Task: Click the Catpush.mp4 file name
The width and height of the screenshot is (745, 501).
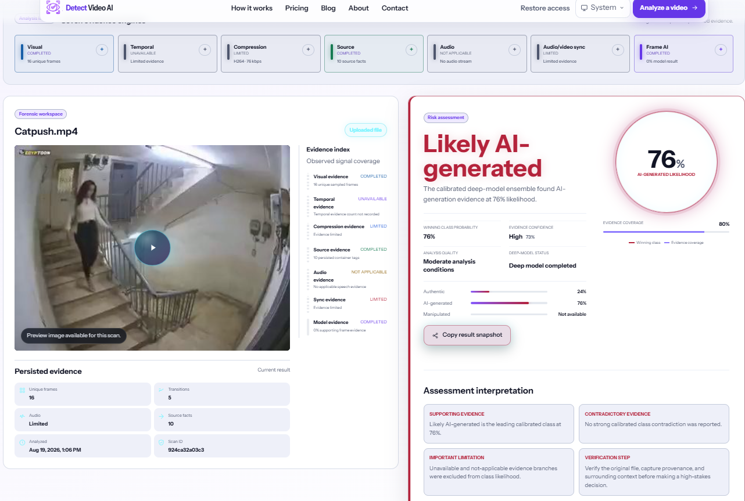Action: pos(46,131)
